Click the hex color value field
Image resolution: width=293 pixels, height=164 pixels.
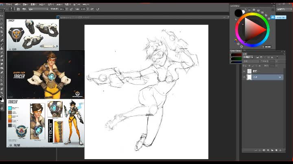(268, 47)
